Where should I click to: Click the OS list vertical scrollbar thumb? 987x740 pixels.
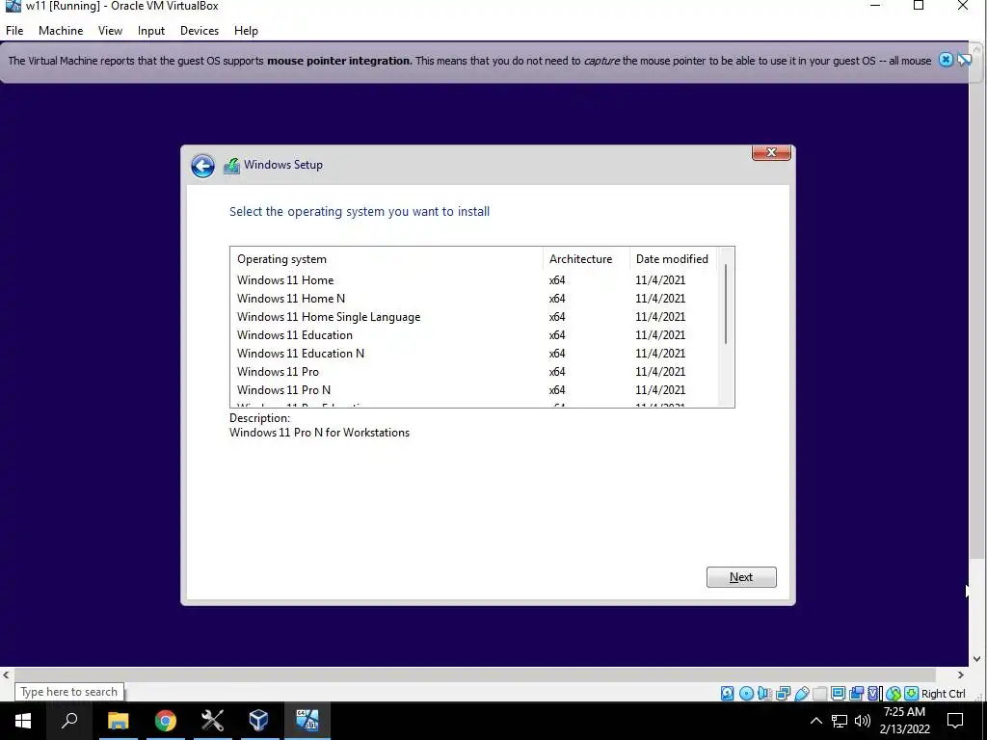pyautogui.click(x=726, y=304)
